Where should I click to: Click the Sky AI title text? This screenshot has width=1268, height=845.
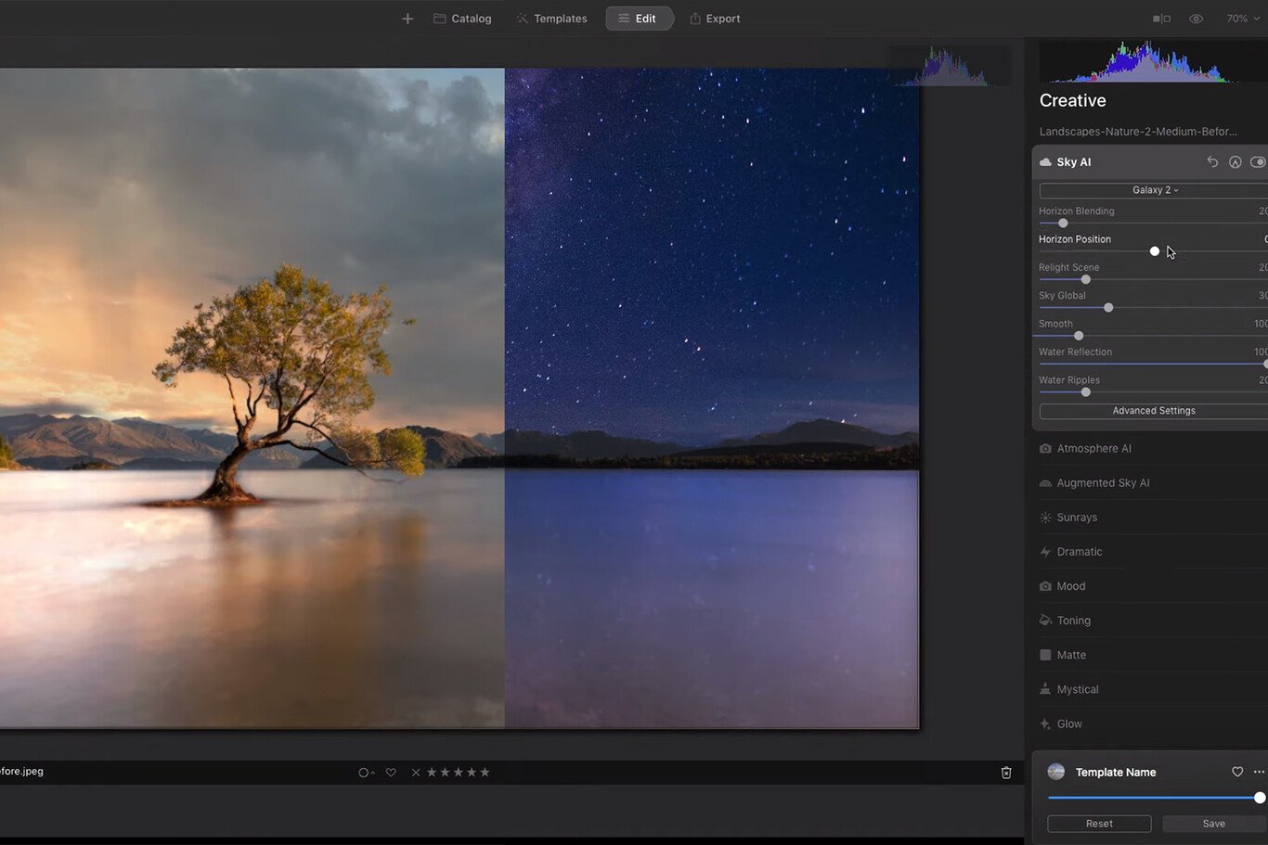(x=1074, y=162)
